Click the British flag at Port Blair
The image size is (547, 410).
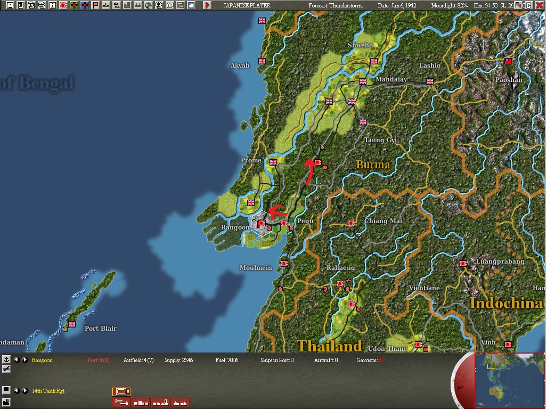coord(72,324)
